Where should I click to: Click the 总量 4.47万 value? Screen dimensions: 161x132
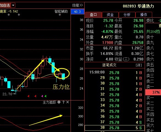pos(107,37)
